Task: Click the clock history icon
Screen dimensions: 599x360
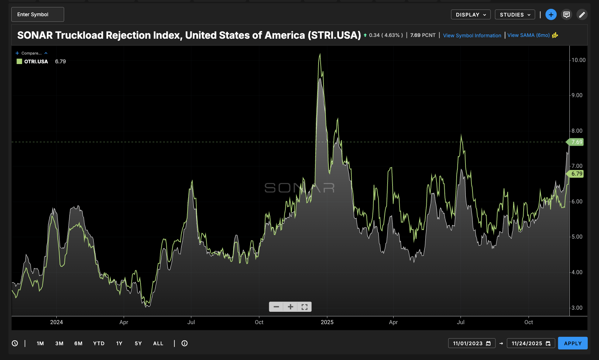Action: point(15,343)
